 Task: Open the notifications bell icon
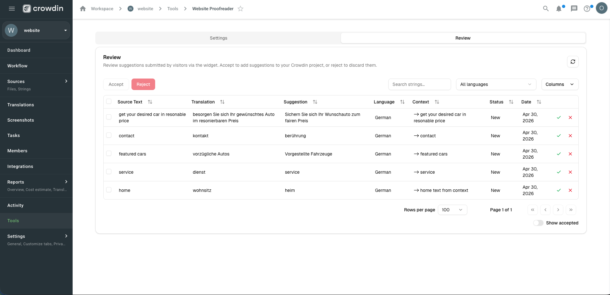pyautogui.click(x=559, y=9)
